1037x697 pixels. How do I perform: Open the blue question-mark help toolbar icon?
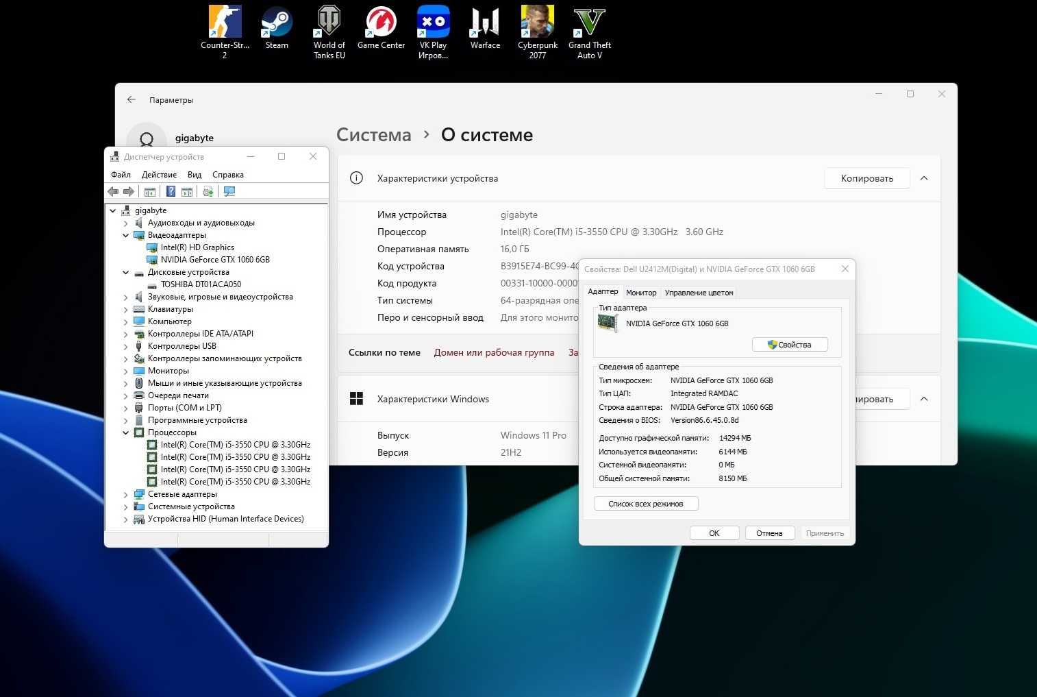[171, 191]
